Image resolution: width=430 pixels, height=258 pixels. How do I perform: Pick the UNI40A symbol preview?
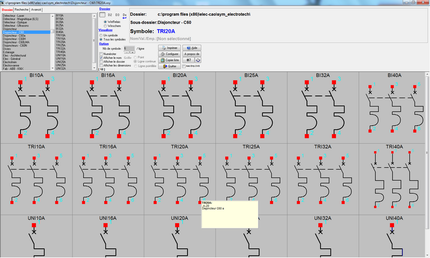coord(392,237)
